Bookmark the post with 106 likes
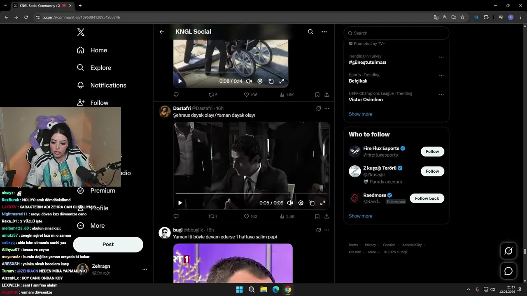The width and height of the screenshot is (527, 296). [317, 95]
